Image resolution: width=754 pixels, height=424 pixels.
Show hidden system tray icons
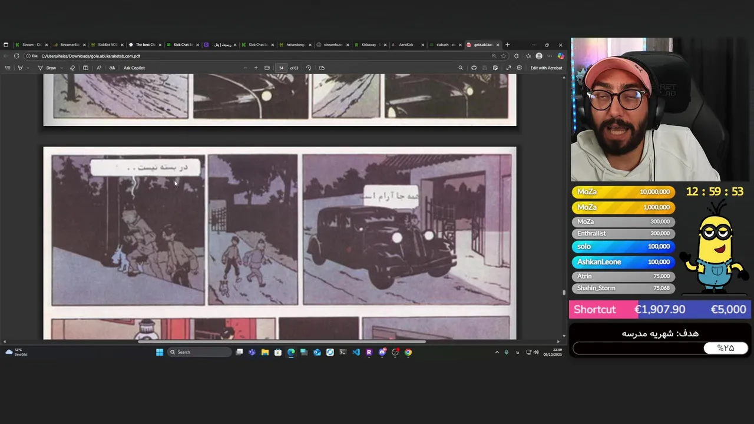[497, 352]
